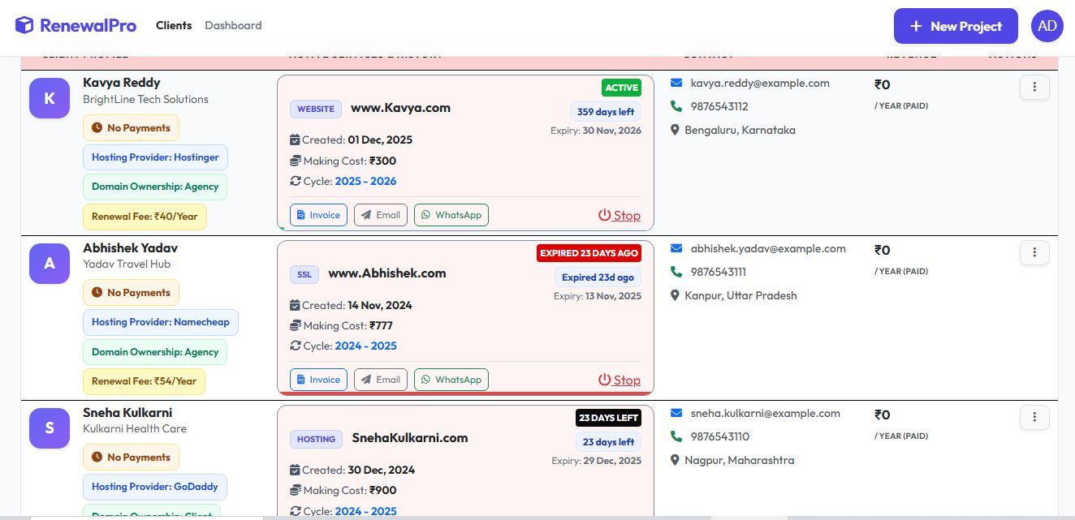
Task: Click the RenewalPro cube logo icon
Action: 24,26
